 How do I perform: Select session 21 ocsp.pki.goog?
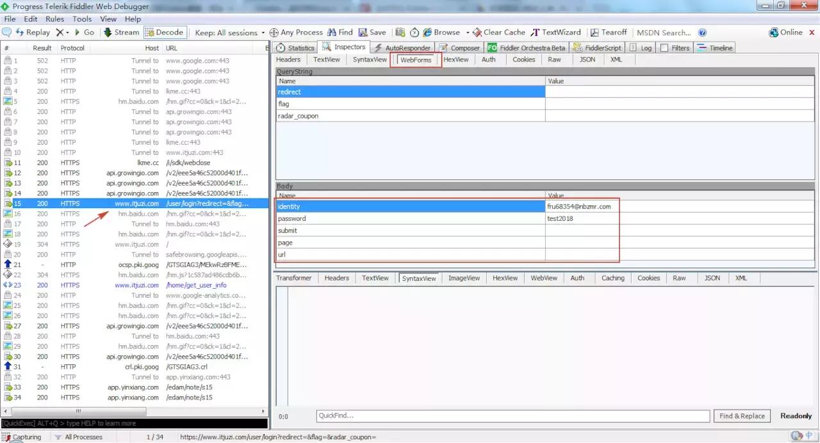pyautogui.click(x=134, y=264)
